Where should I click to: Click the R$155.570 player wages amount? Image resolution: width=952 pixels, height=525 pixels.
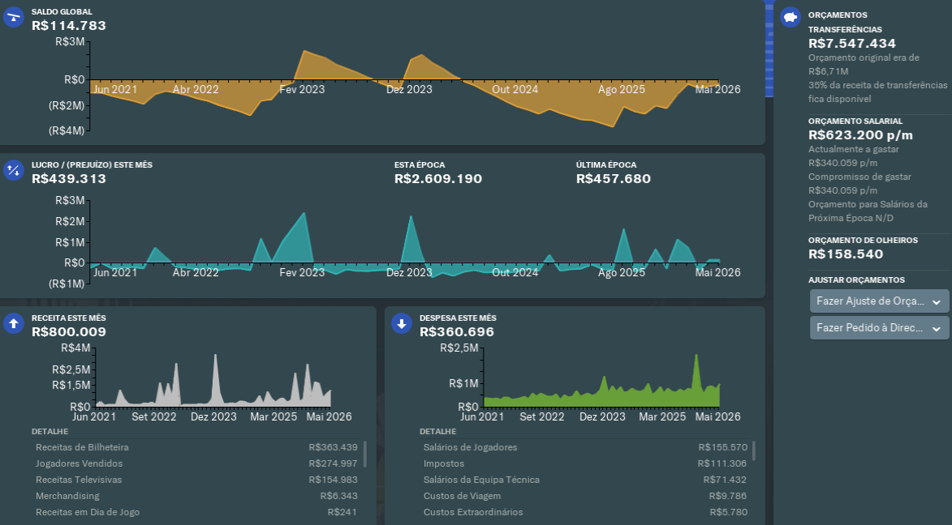[x=722, y=447]
